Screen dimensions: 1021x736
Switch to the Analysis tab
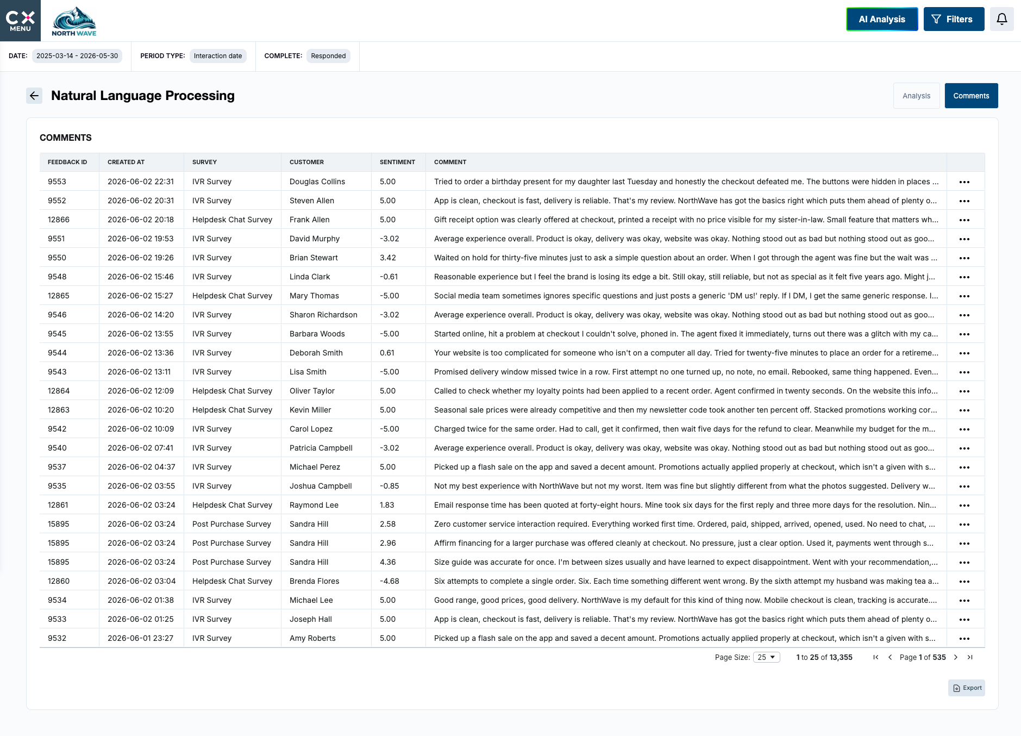pos(916,96)
